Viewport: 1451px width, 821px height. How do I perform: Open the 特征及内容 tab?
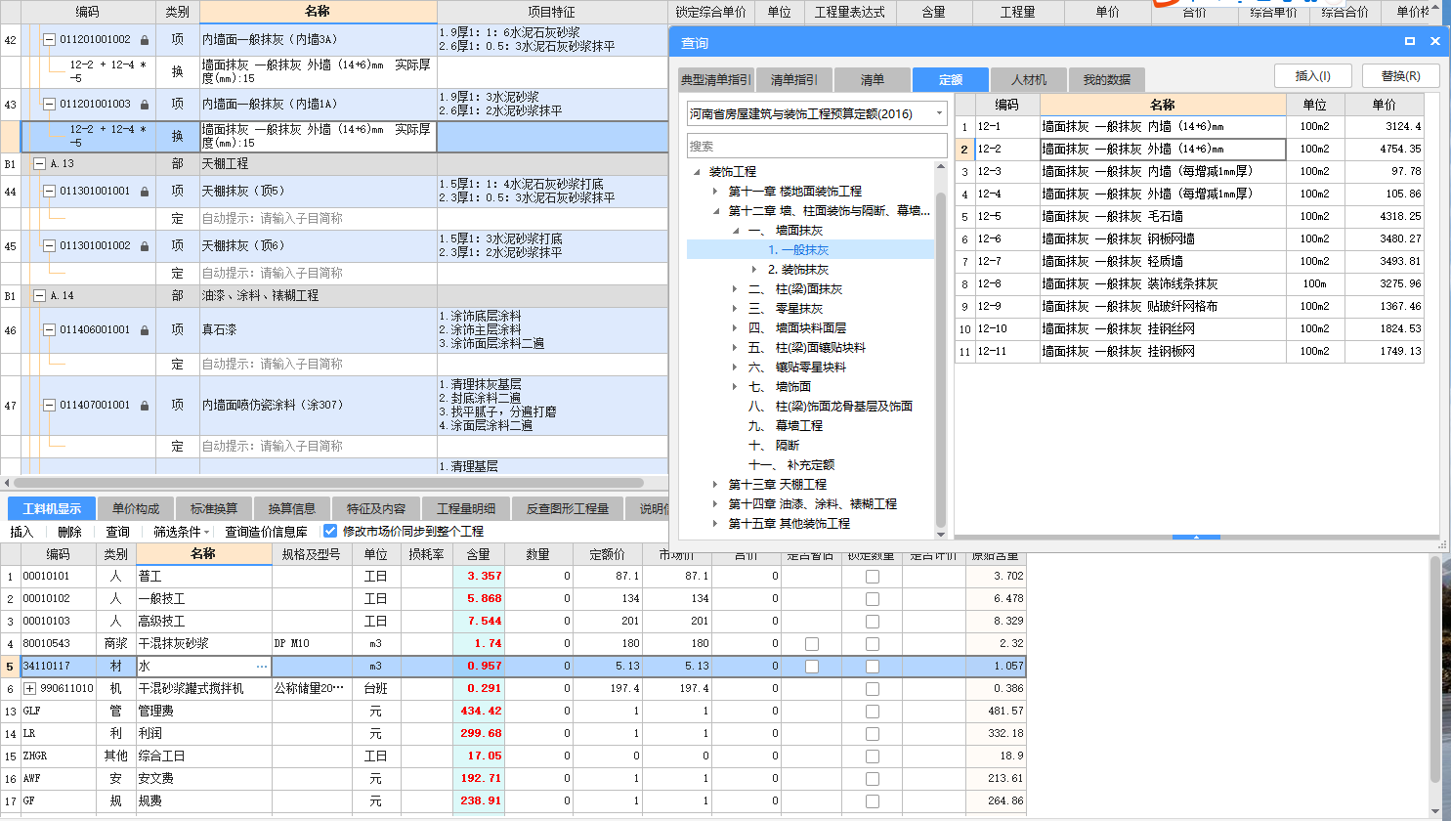[376, 508]
